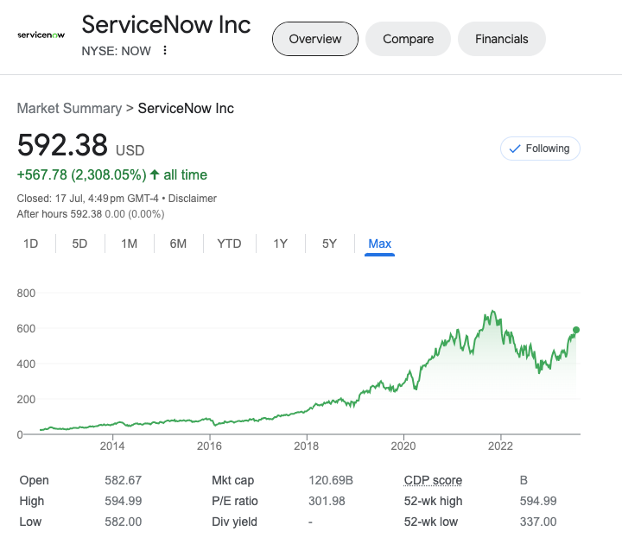This screenshot has height=544, width=622.
Task: Toggle the Following button
Action: click(x=540, y=149)
